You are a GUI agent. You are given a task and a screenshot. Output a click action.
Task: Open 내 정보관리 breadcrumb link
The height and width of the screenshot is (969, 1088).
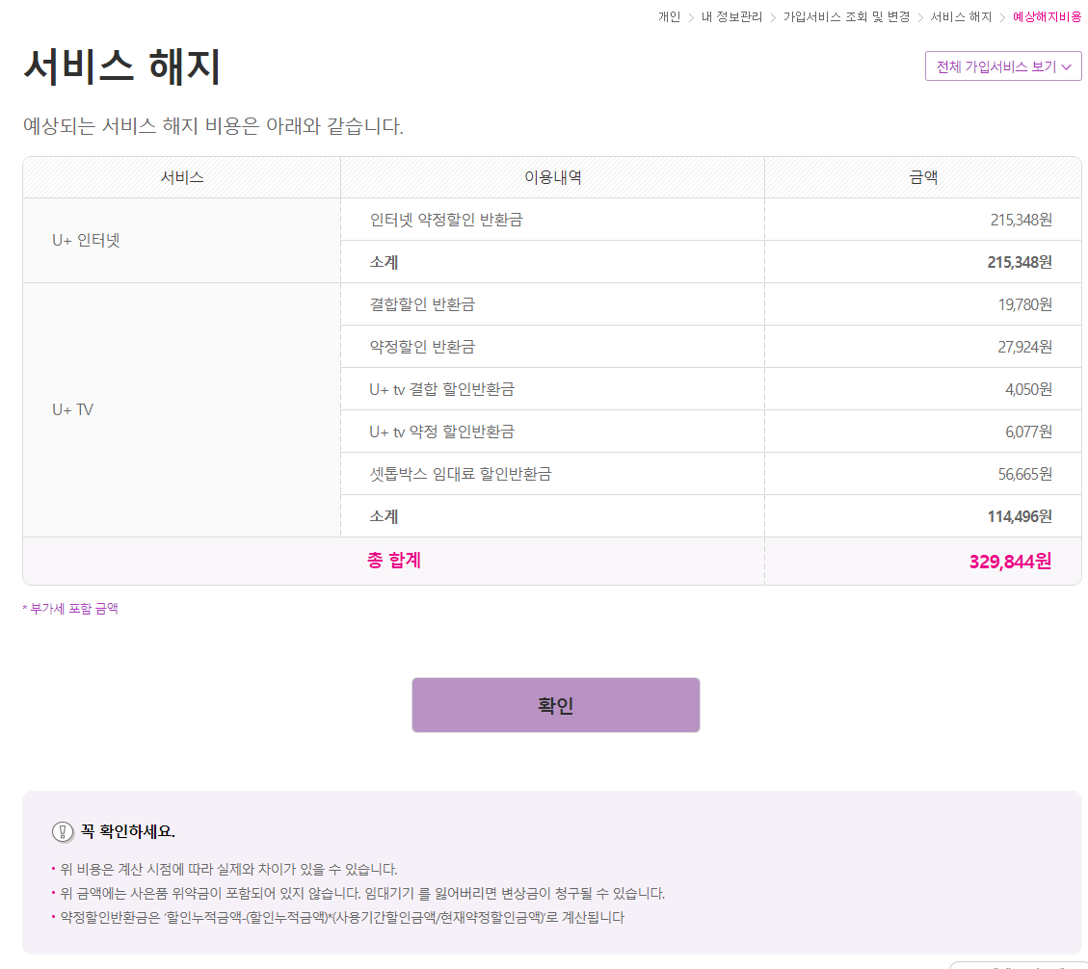pos(731,16)
